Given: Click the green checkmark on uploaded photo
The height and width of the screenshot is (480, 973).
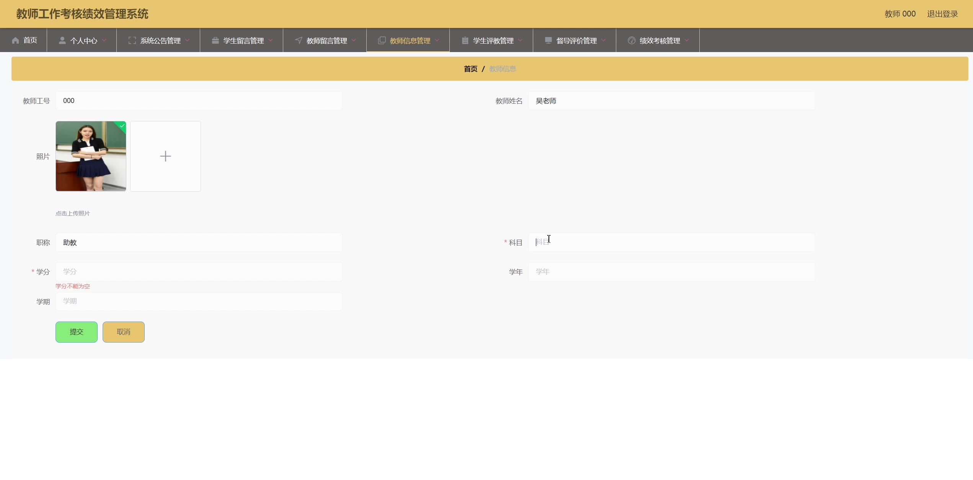Looking at the screenshot, I should point(122,126).
